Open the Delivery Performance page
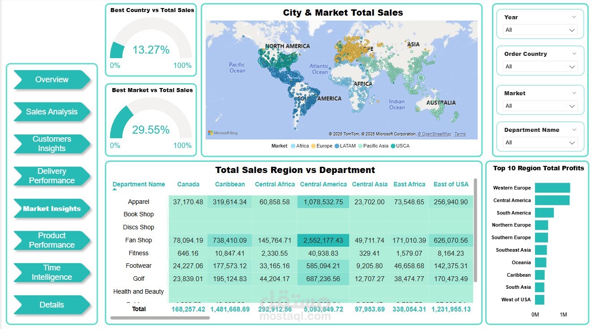 (x=52, y=176)
